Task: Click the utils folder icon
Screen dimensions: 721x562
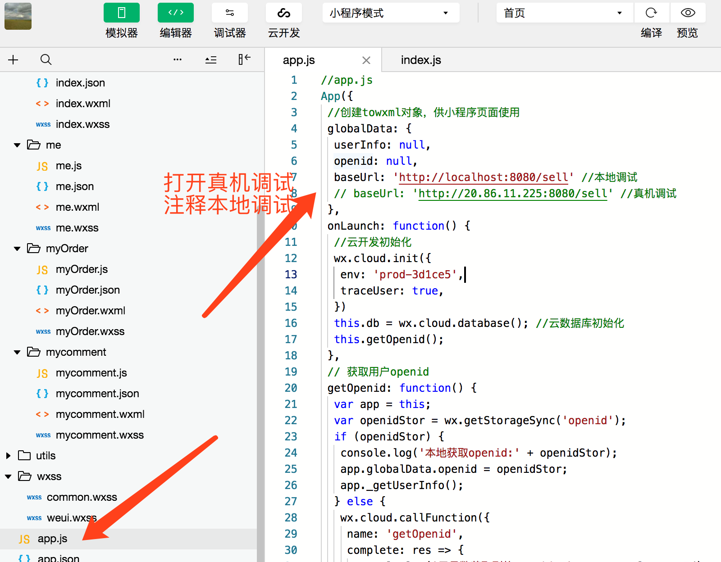Action: click(x=24, y=455)
